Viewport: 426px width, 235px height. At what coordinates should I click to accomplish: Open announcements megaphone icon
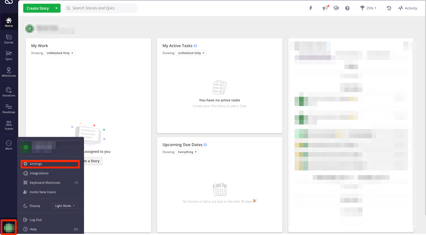pos(325,8)
